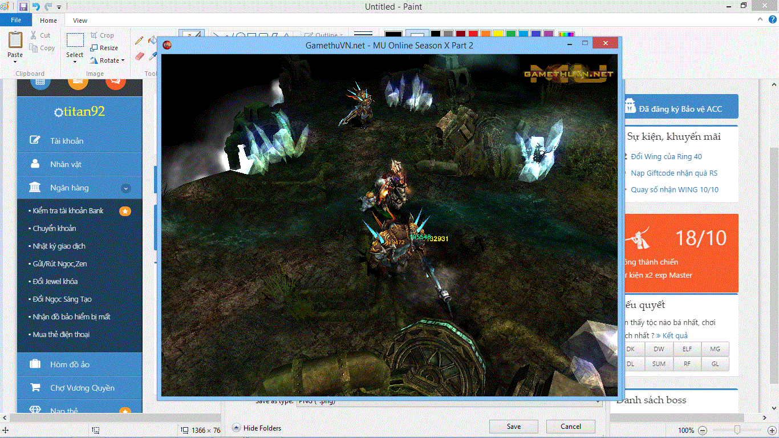The height and width of the screenshot is (438, 779).
Task: Open the Tài khoản sidebar menu
Action: (79, 141)
